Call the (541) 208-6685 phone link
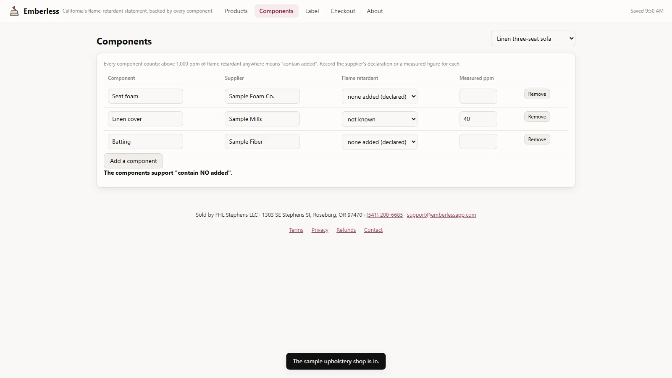The width and height of the screenshot is (672, 378). (x=384, y=215)
